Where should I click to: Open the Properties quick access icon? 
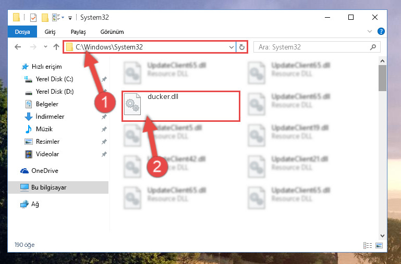[x=33, y=18]
